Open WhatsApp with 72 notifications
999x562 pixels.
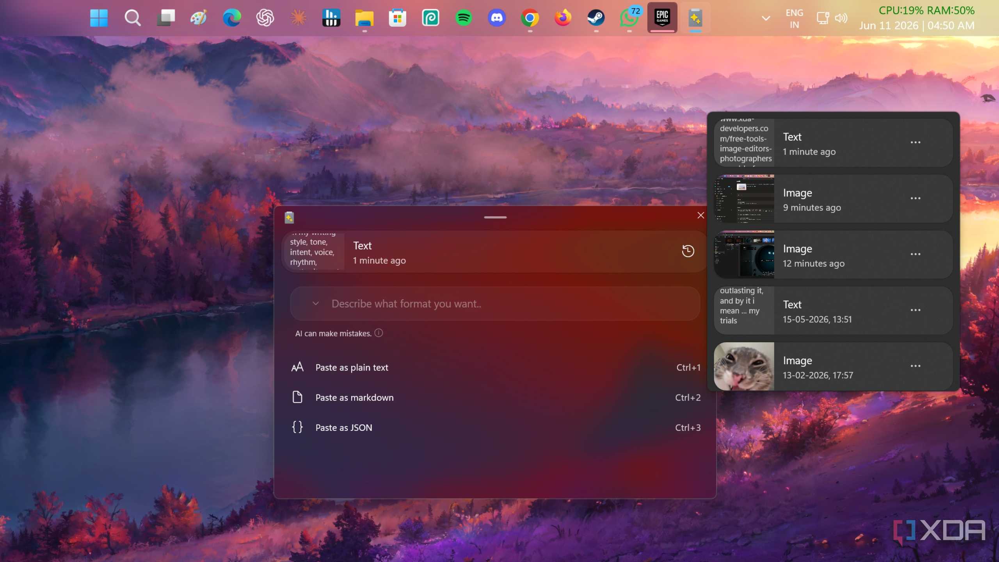[629, 18]
